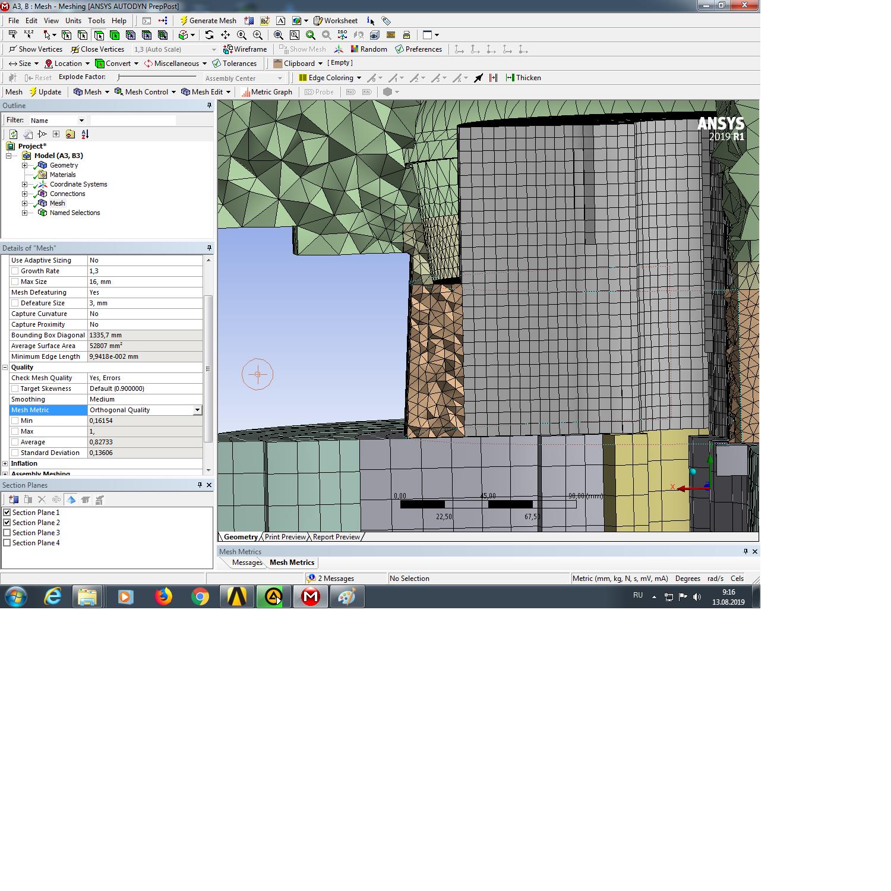
Task: Click the Close Vertices tool
Action: (97, 49)
